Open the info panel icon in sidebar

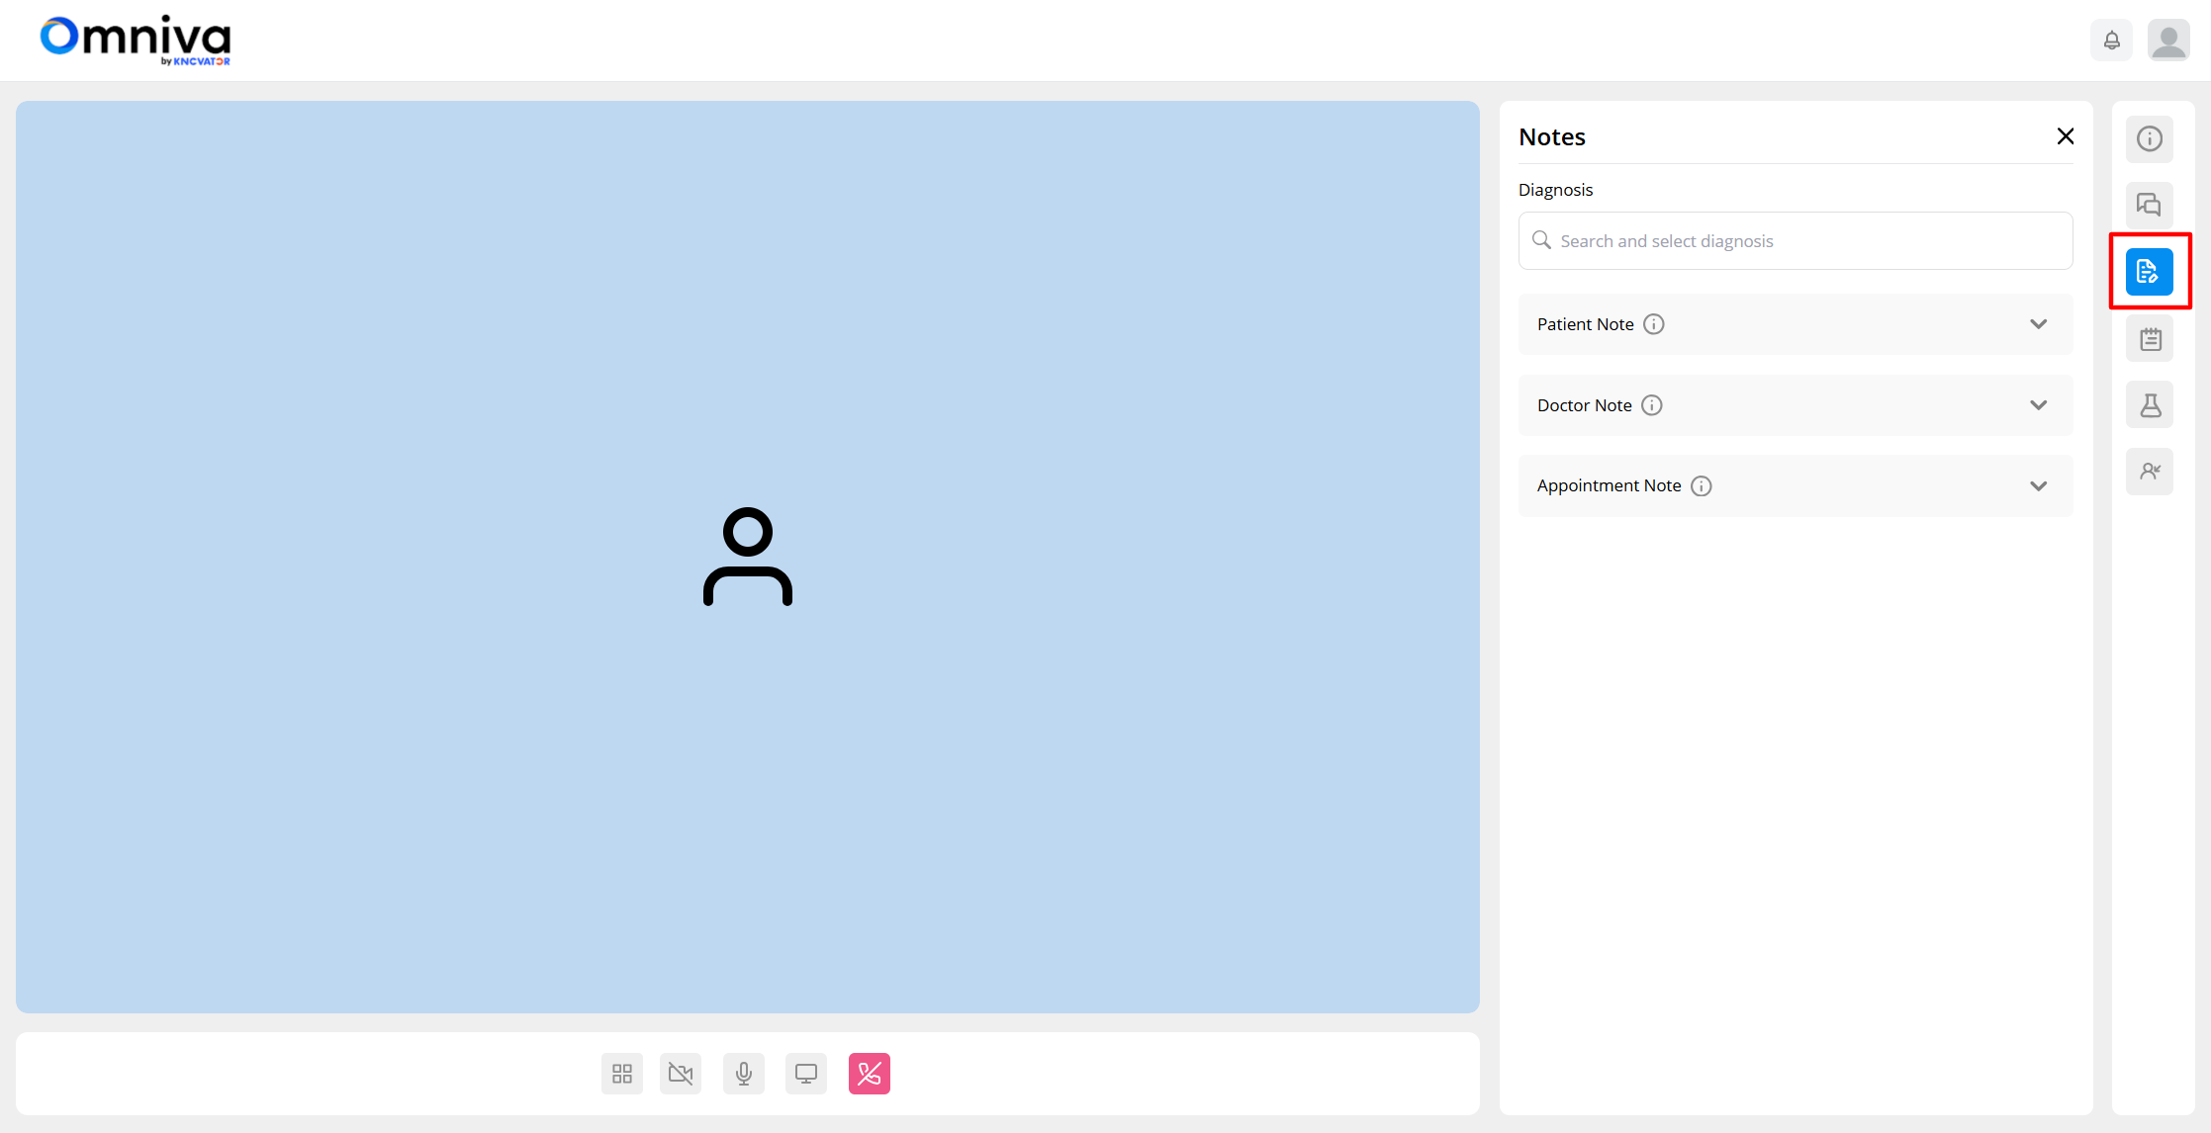[x=2149, y=138]
